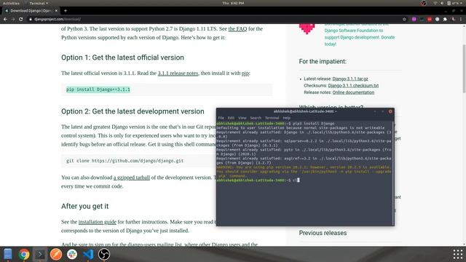Image resolution: width=466 pixels, height=262 pixels.
Task: Open the terminal Help menu
Action: [286, 118]
